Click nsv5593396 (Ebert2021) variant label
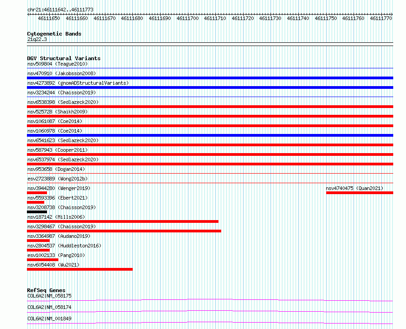This screenshot has width=406, height=329. click(57, 198)
